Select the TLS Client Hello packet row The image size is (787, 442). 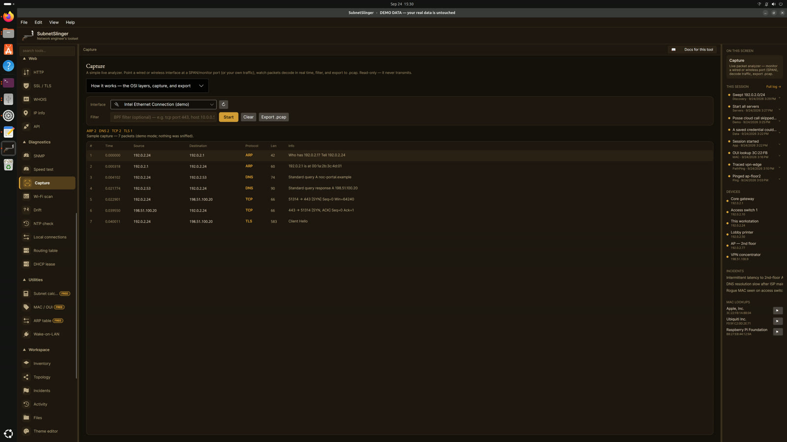click(x=399, y=221)
